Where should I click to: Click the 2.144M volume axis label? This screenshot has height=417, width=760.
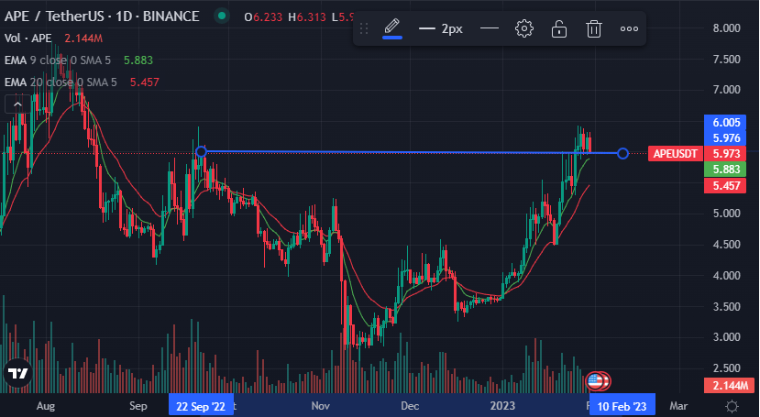click(x=730, y=386)
